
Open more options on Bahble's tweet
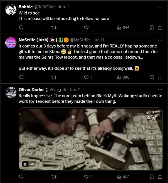(160, 7)
